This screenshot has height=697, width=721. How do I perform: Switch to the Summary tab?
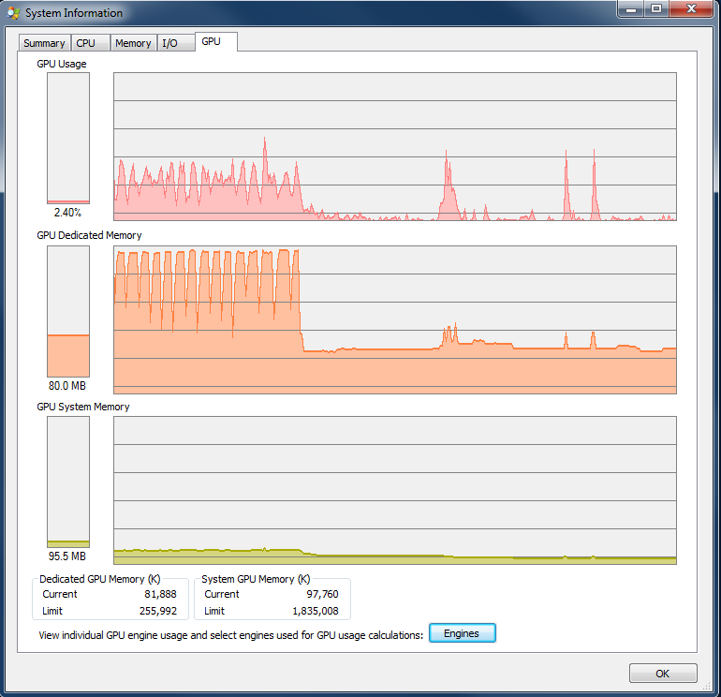tap(44, 43)
